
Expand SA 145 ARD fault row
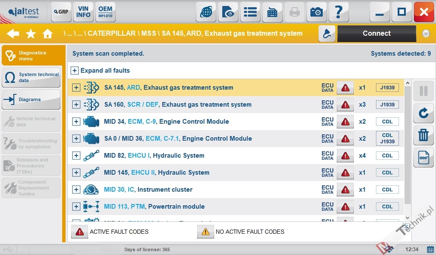pos(76,88)
